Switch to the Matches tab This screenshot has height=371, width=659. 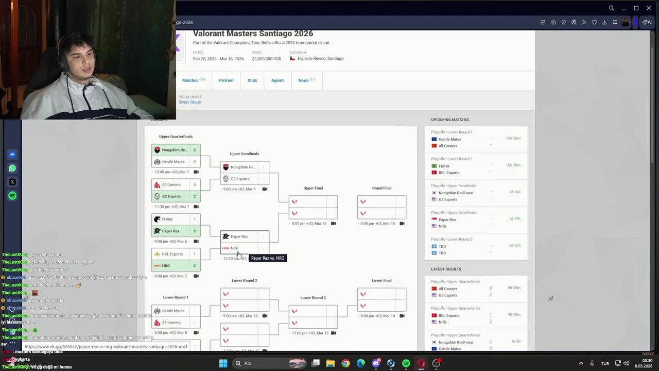[194, 80]
